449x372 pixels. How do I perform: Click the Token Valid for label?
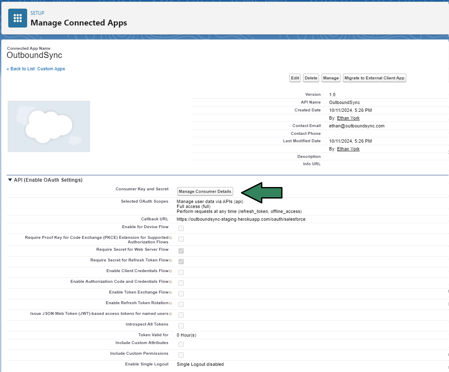click(x=153, y=335)
